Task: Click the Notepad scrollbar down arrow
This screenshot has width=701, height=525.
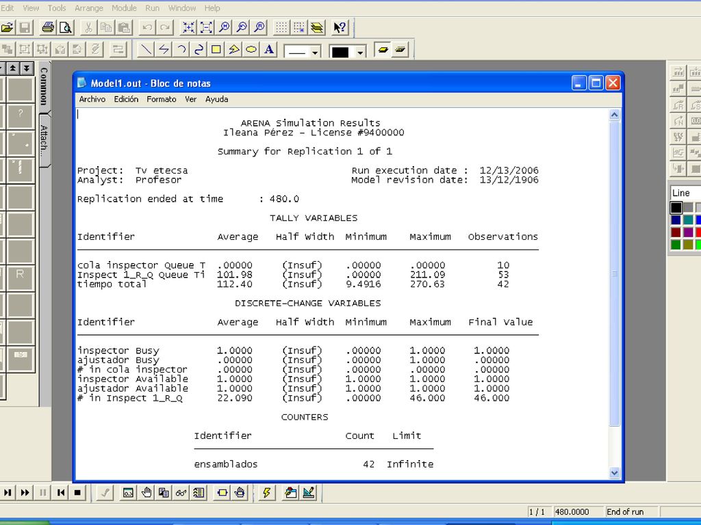Action: (x=614, y=472)
